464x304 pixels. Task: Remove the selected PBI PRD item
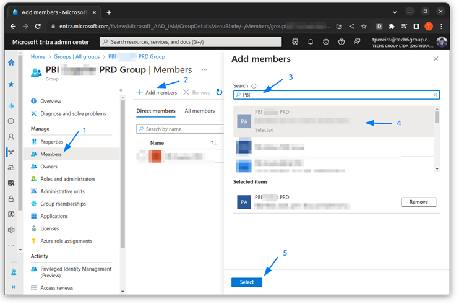418,202
